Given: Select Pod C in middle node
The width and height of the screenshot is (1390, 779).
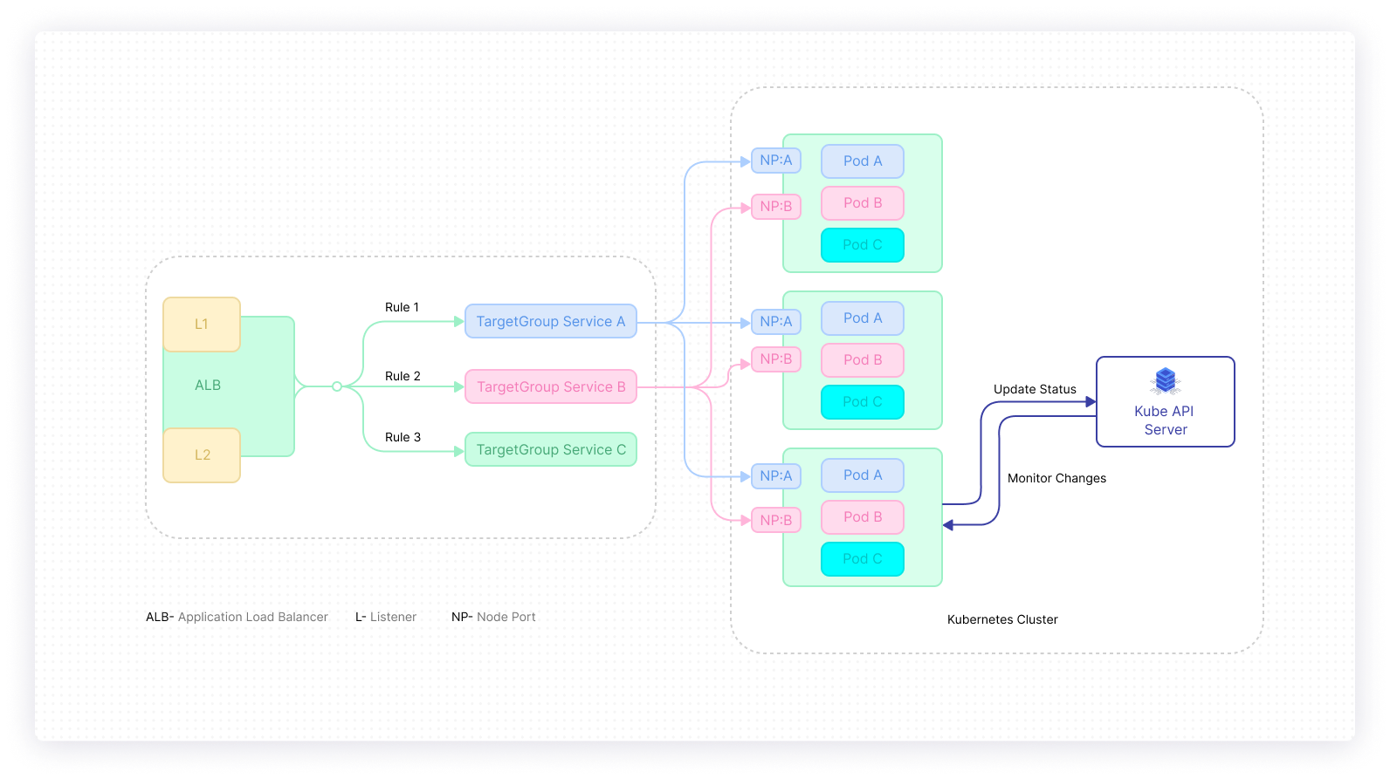Looking at the screenshot, I should (x=863, y=402).
